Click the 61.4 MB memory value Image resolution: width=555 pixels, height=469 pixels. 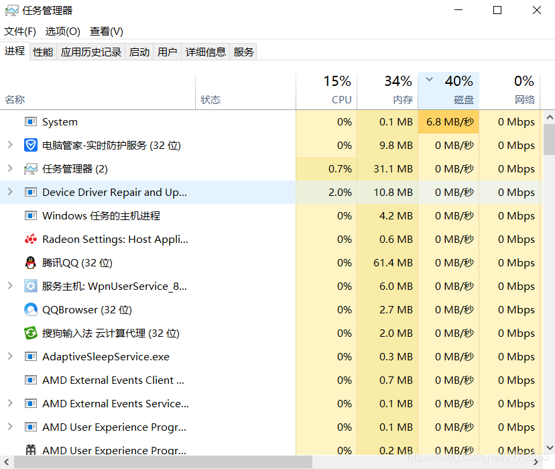(x=393, y=263)
